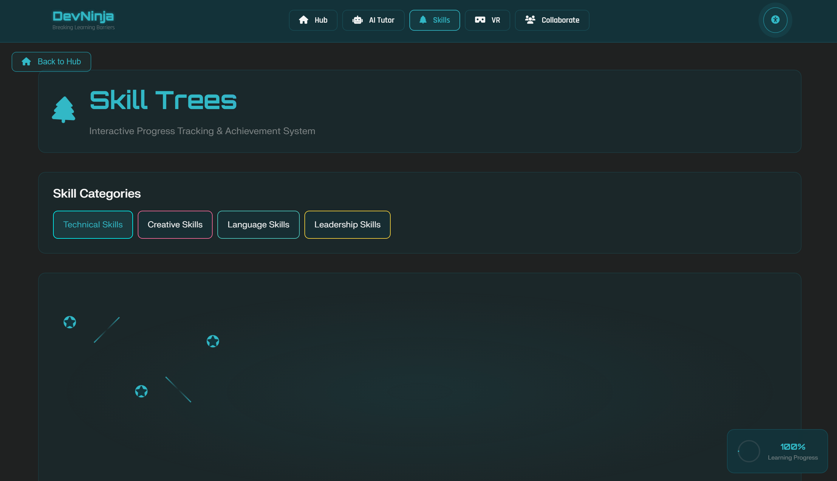Click the top-left star skill node
The height and width of the screenshot is (481, 837).
coord(70,322)
